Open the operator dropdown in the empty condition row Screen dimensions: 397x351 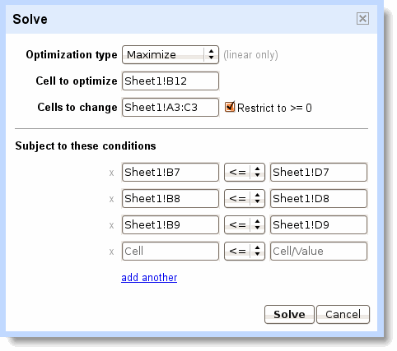[x=245, y=251]
